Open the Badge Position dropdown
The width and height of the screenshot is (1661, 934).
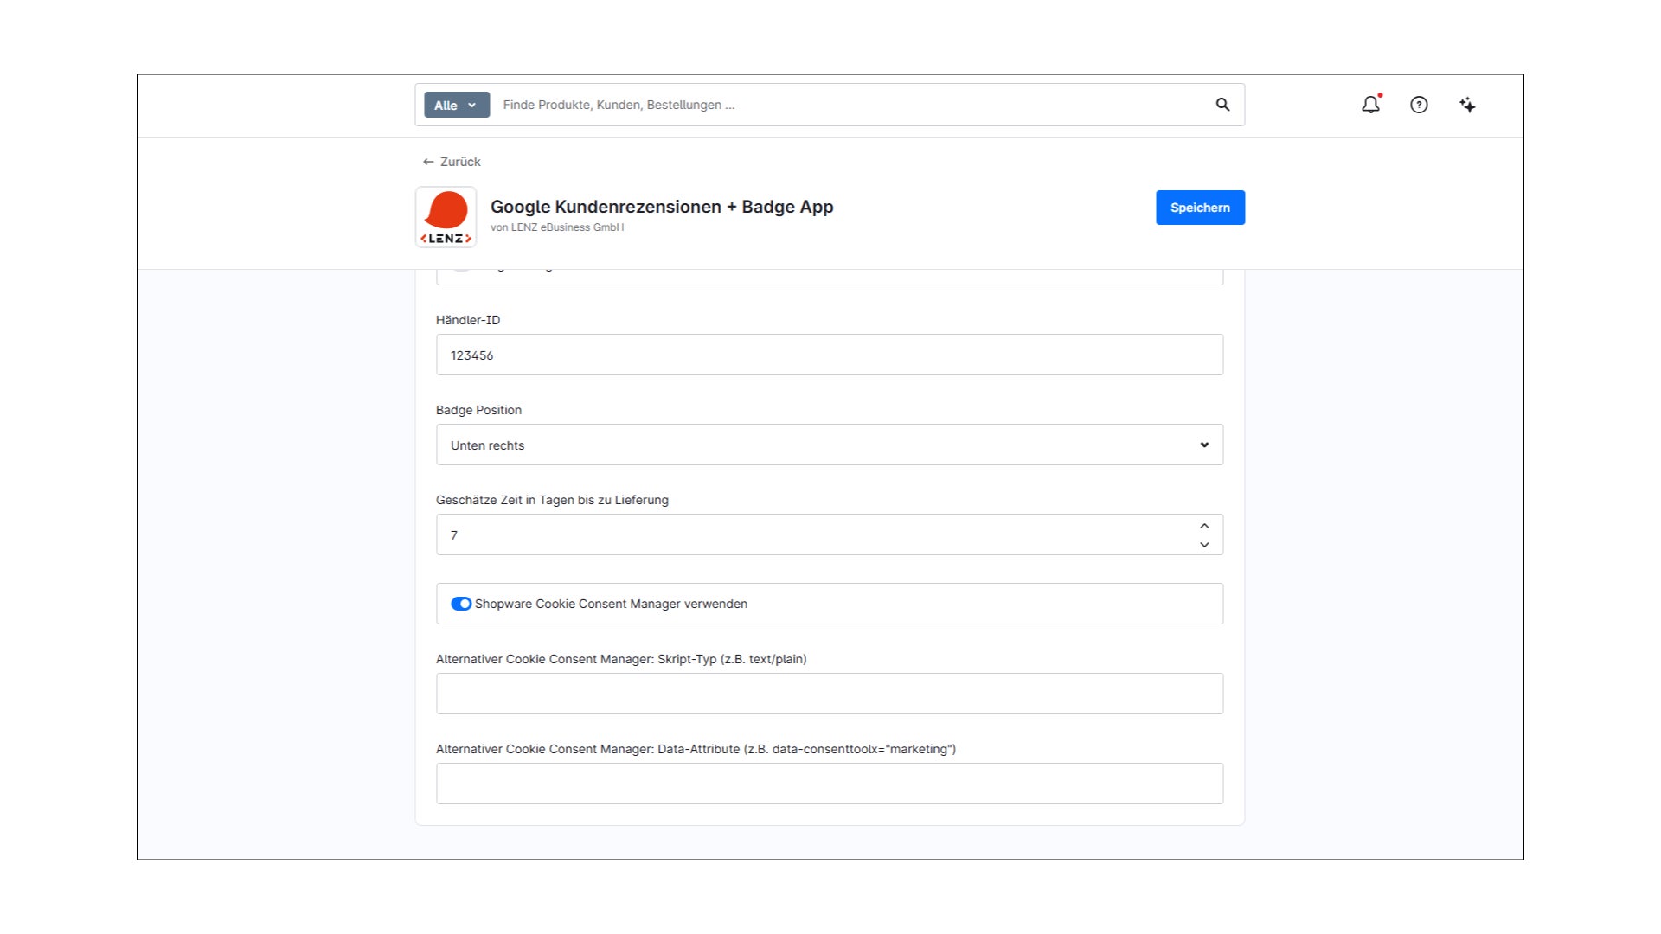click(x=830, y=445)
